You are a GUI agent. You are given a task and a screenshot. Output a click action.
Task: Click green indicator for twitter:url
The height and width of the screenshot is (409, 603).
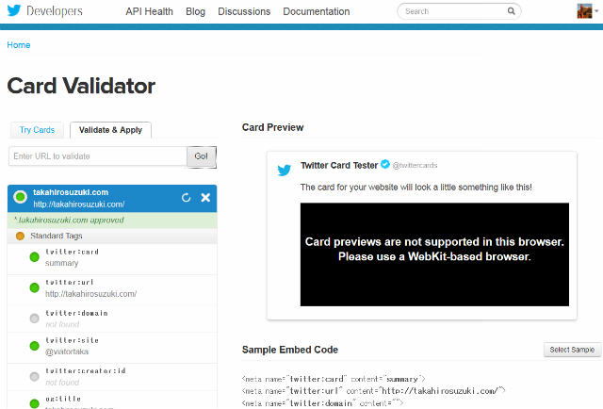click(x=34, y=287)
